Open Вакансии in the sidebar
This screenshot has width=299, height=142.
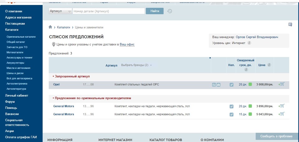pos(12,114)
